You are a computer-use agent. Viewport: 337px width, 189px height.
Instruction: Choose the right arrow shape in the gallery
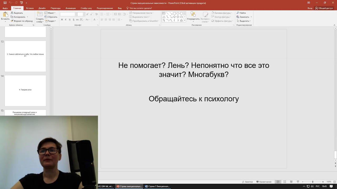tap(174, 17)
